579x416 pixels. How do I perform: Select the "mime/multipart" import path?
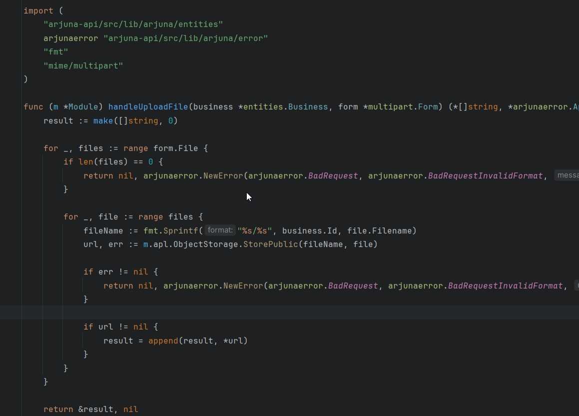click(x=83, y=65)
